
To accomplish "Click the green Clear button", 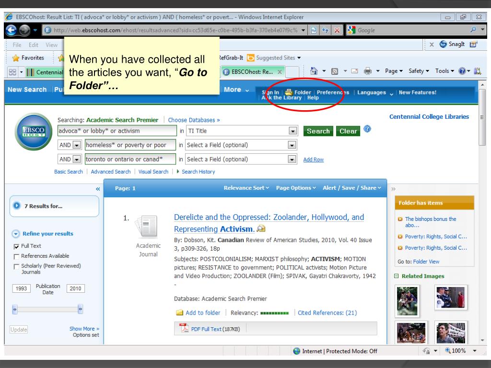I will (x=348, y=131).
